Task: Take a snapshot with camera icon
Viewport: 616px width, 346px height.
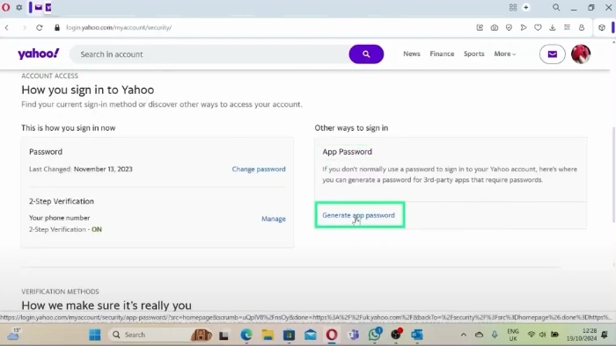Action: [x=495, y=27]
